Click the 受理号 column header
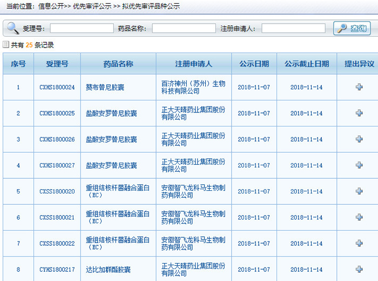Viewport: 378px width, 281px height. pyautogui.click(x=57, y=64)
